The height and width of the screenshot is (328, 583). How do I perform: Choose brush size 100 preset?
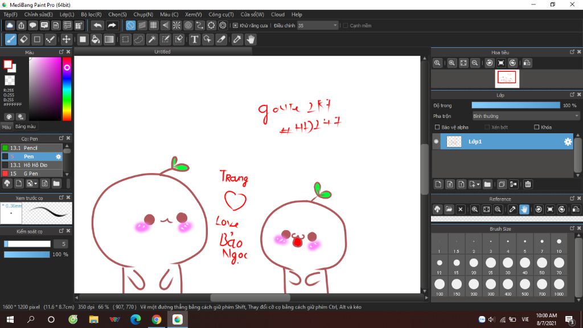(440, 286)
